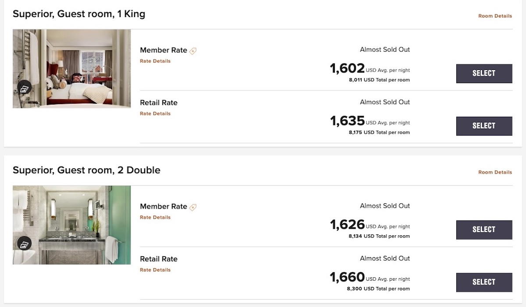Click the Double room bathroom photo thumbnail
Screen dimensions: 526x307
(71, 224)
